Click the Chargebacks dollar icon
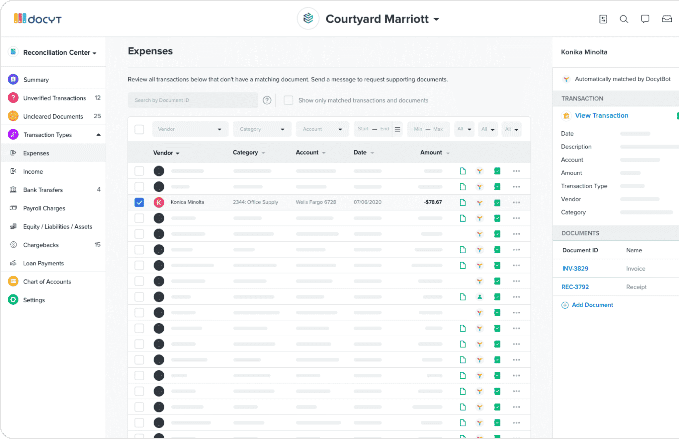680x439 pixels. coord(13,245)
